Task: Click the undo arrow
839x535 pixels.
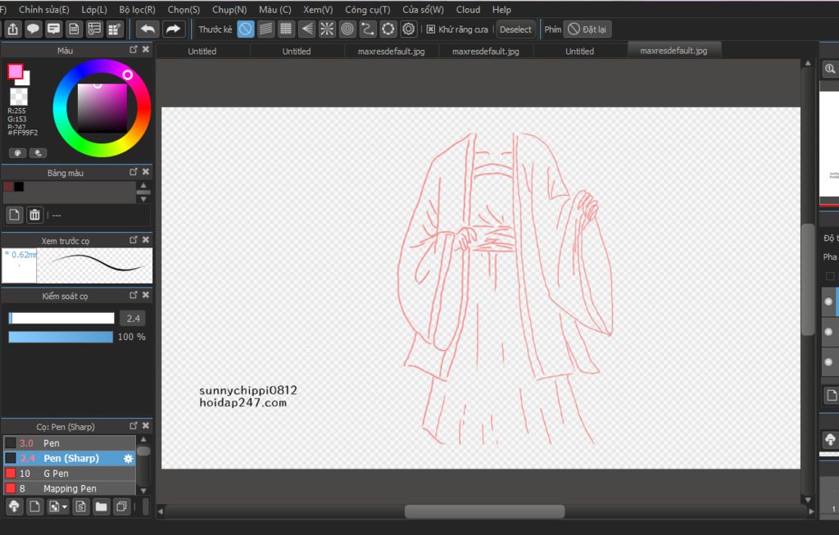Action: point(147,29)
